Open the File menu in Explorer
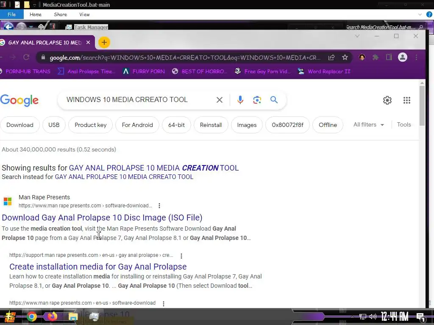434x325 pixels. pyautogui.click(x=11, y=14)
